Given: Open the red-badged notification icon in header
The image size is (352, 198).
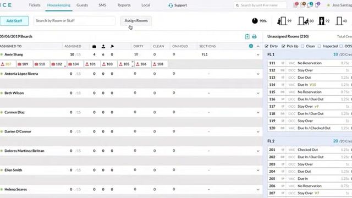Looking at the screenshot, I should 296,5.
